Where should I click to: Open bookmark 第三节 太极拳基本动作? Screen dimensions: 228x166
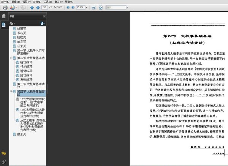(x=31, y=85)
